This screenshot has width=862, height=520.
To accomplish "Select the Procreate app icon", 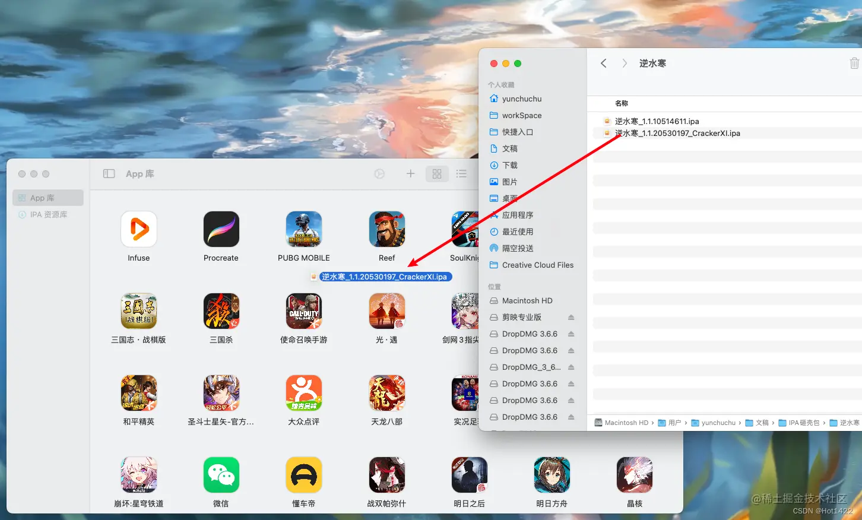I will tap(221, 229).
